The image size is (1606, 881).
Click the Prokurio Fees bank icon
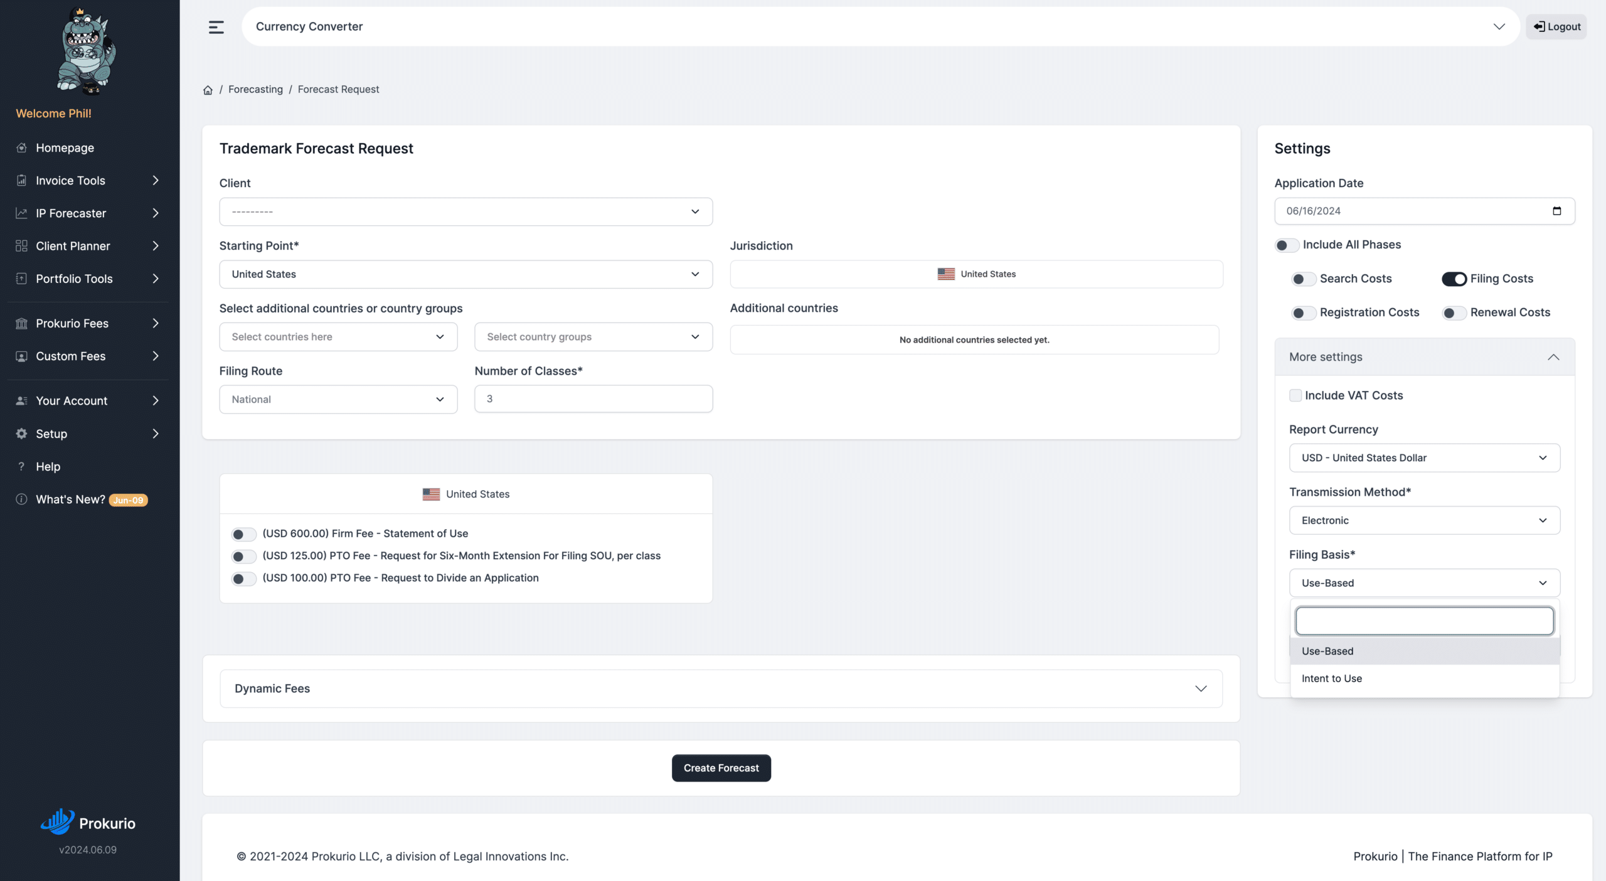(21, 323)
